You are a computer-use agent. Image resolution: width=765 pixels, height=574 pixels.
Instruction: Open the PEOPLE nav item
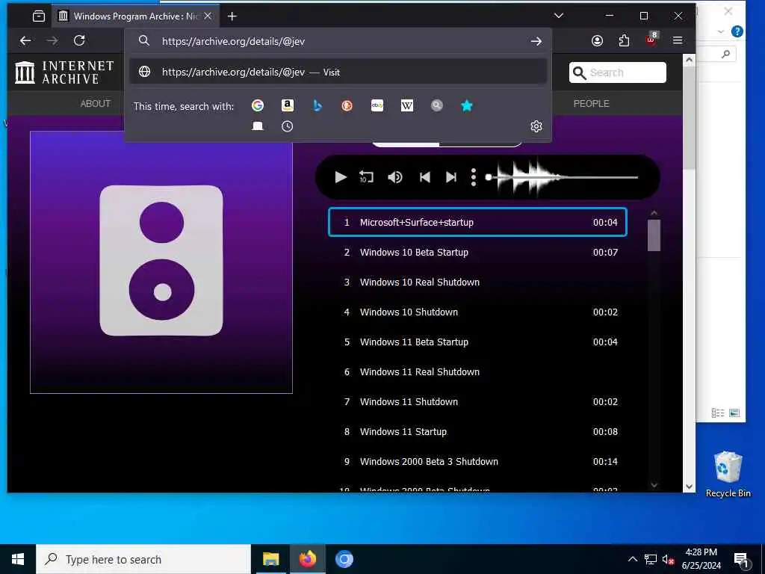coord(592,103)
